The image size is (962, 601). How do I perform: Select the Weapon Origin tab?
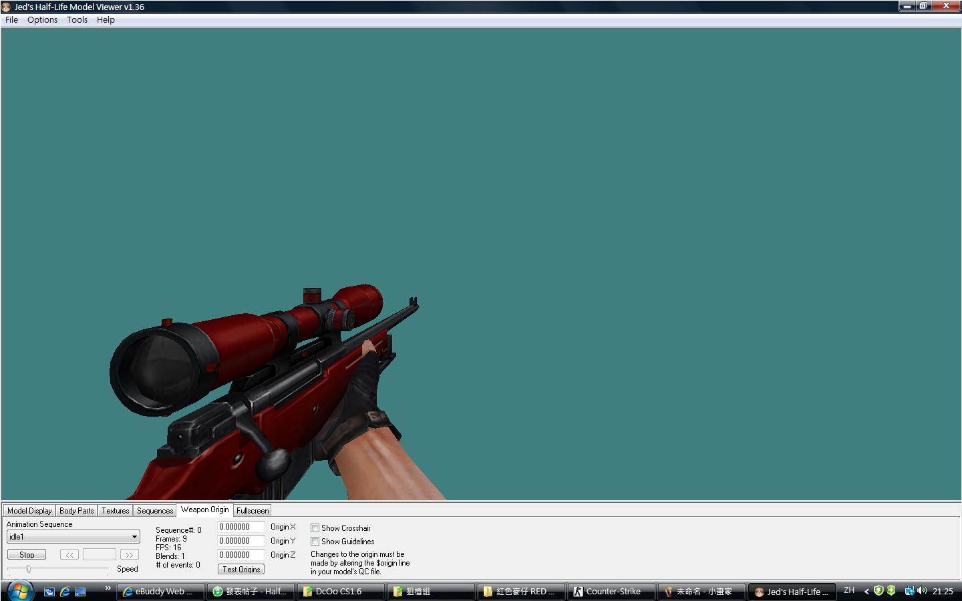(204, 510)
